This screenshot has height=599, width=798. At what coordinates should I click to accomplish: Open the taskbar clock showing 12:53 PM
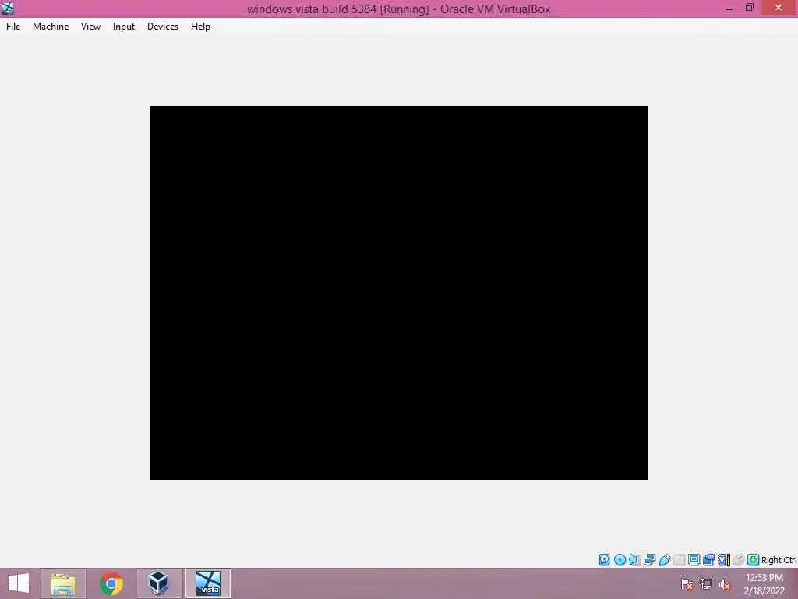[764, 584]
